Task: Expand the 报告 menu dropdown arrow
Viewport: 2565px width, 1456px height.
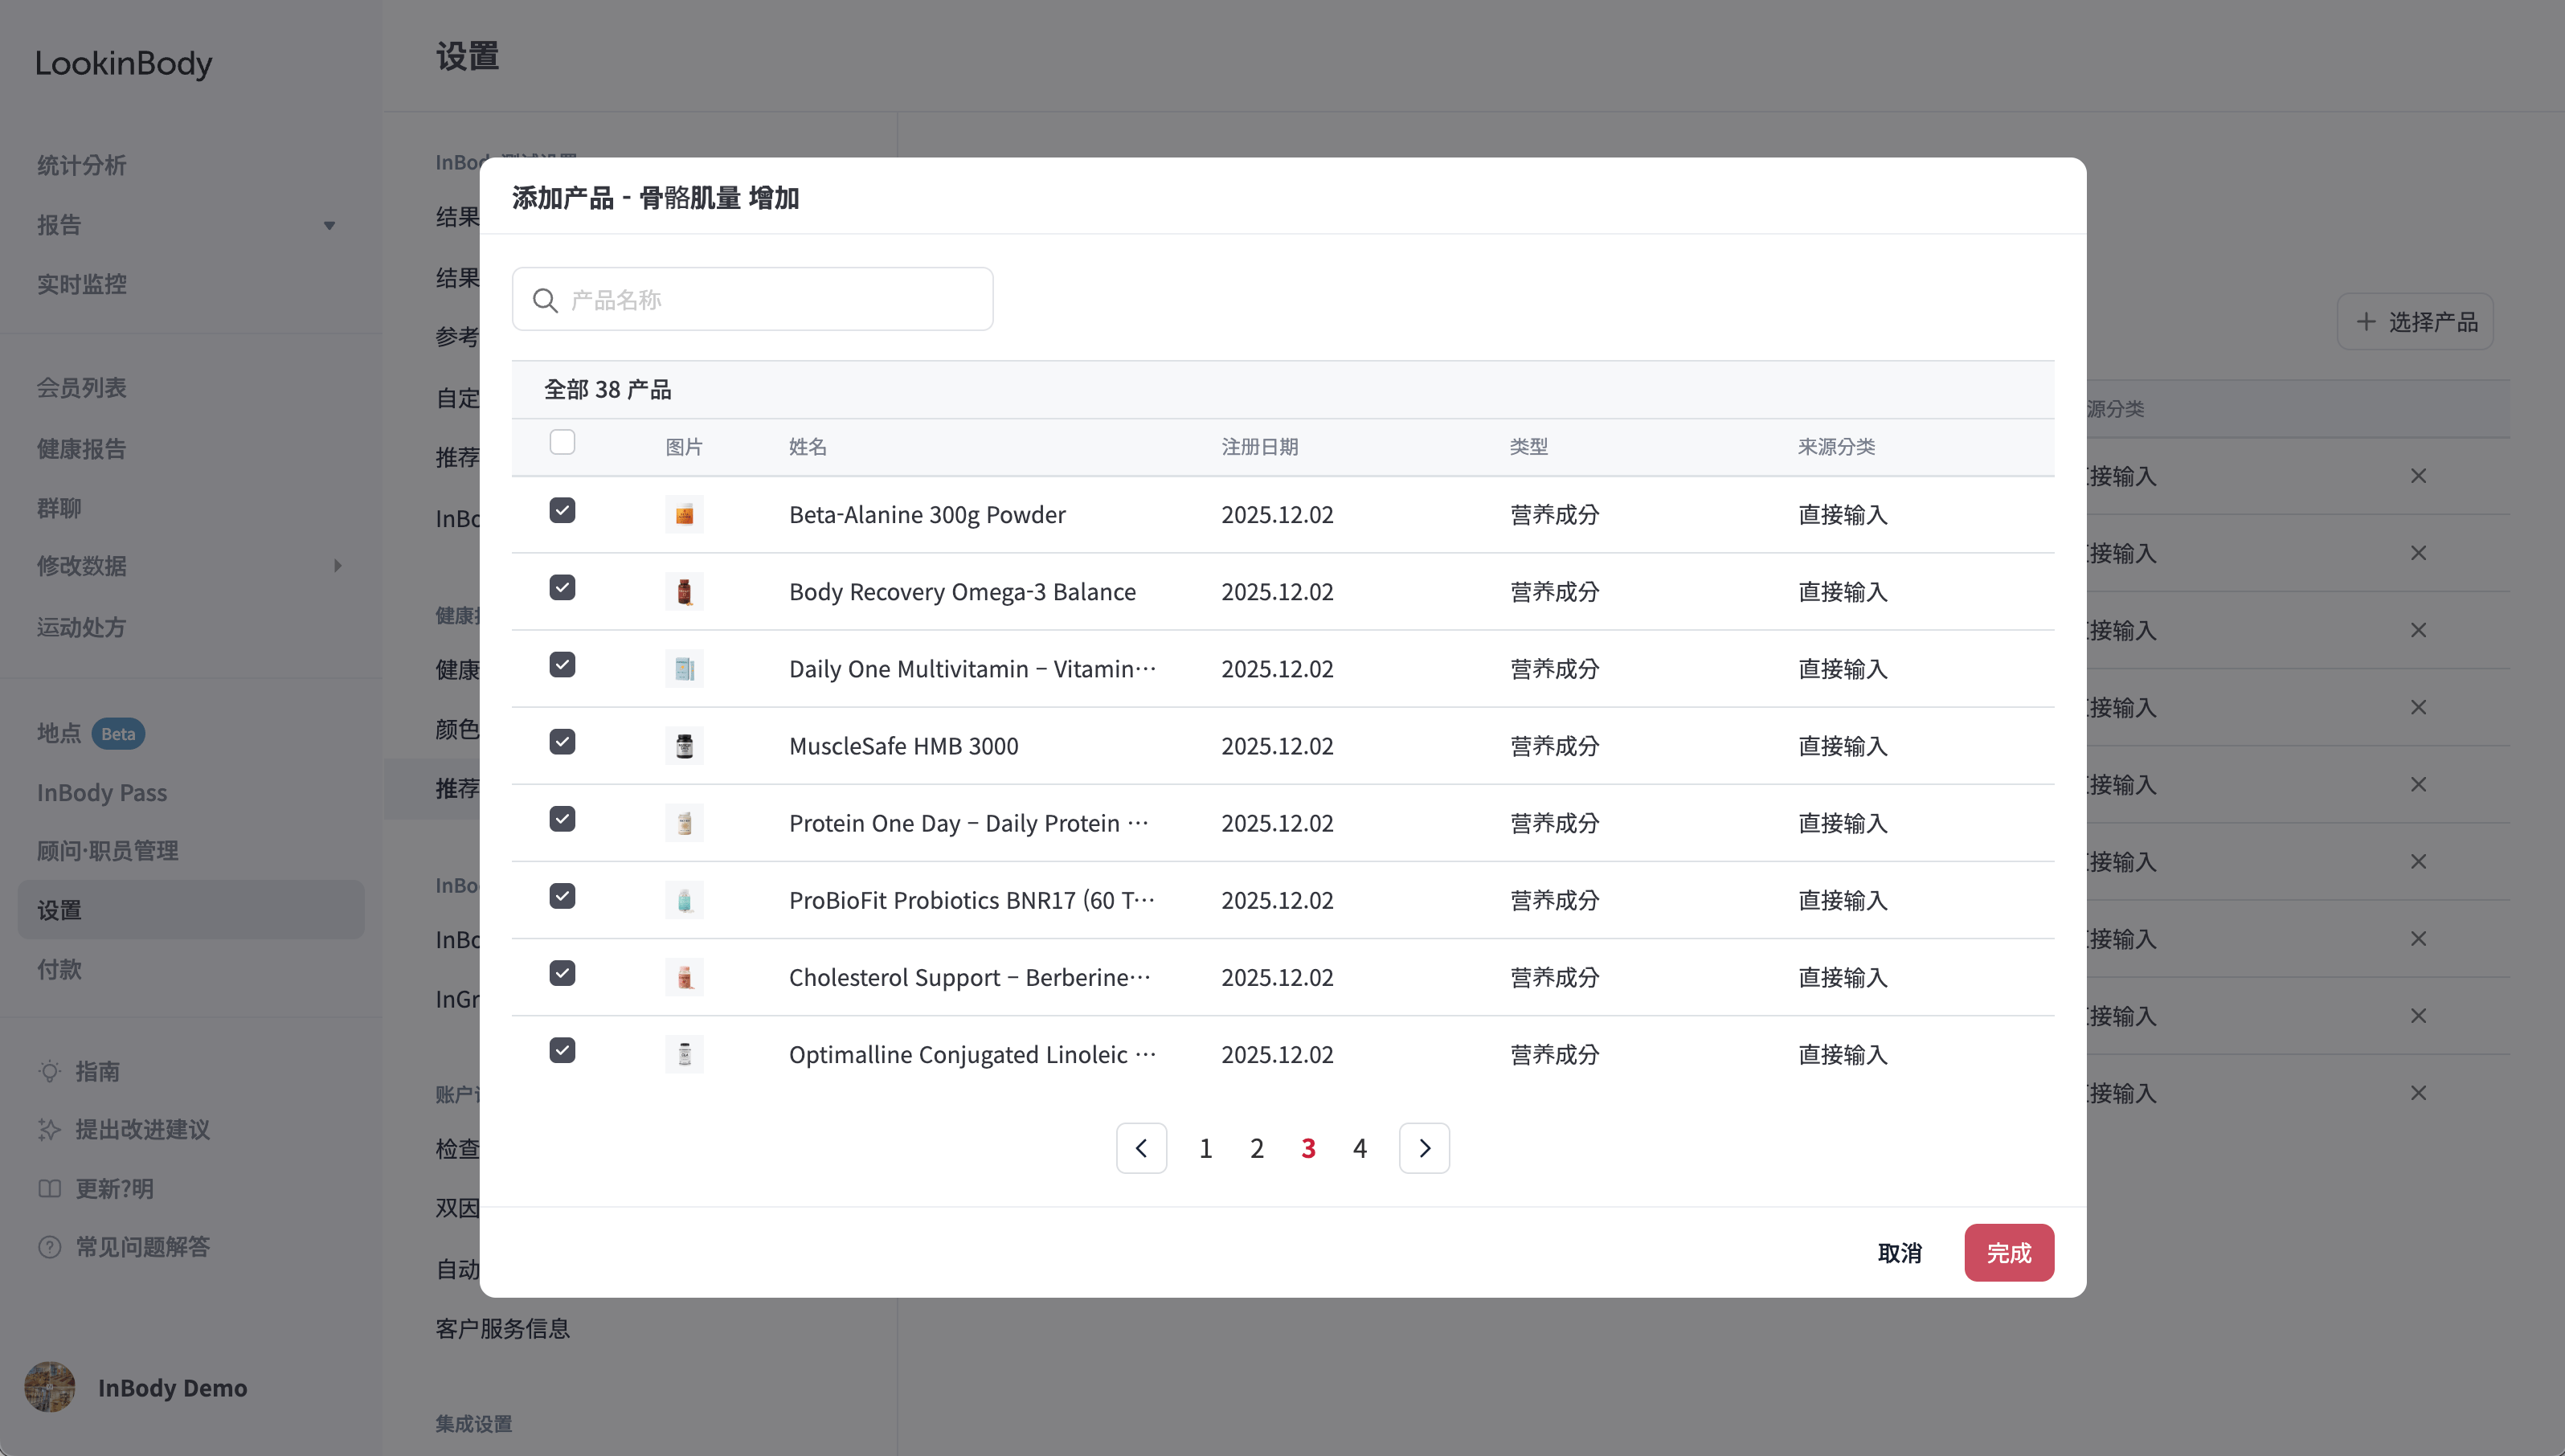Action: coord(329,226)
